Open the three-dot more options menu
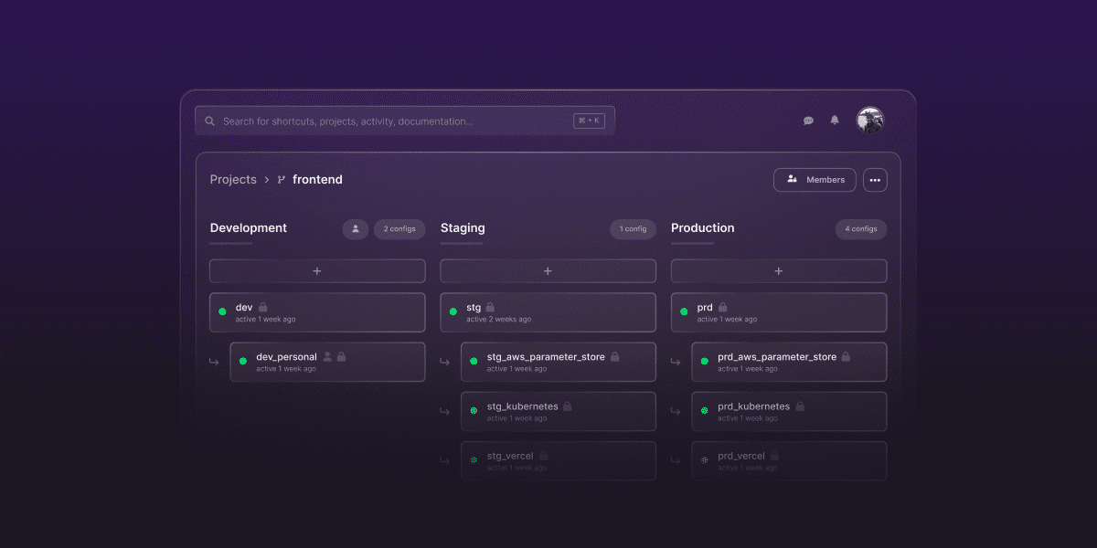This screenshot has width=1097, height=548. point(875,180)
